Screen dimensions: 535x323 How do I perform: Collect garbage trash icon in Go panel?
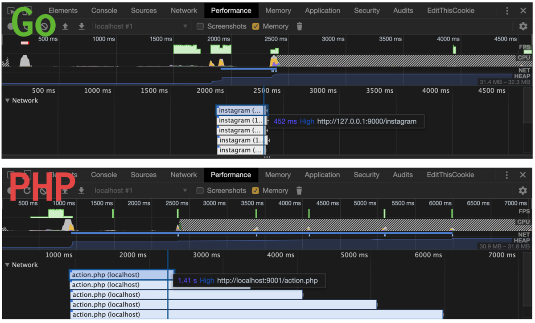tap(300, 26)
